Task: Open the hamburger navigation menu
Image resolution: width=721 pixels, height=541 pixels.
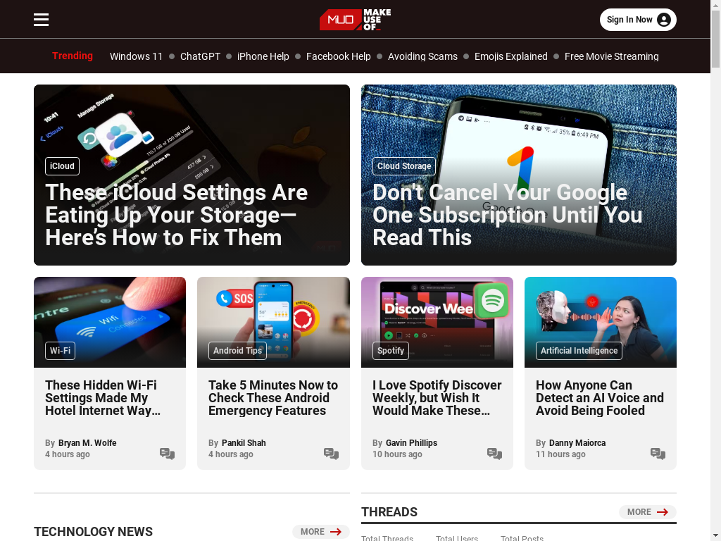Action: (x=41, y=20)
